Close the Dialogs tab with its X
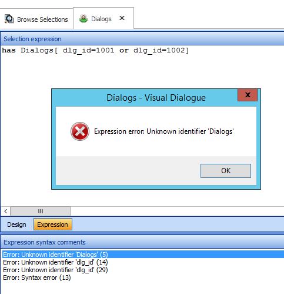Screen dimensions: 284x294 (122, 18)
